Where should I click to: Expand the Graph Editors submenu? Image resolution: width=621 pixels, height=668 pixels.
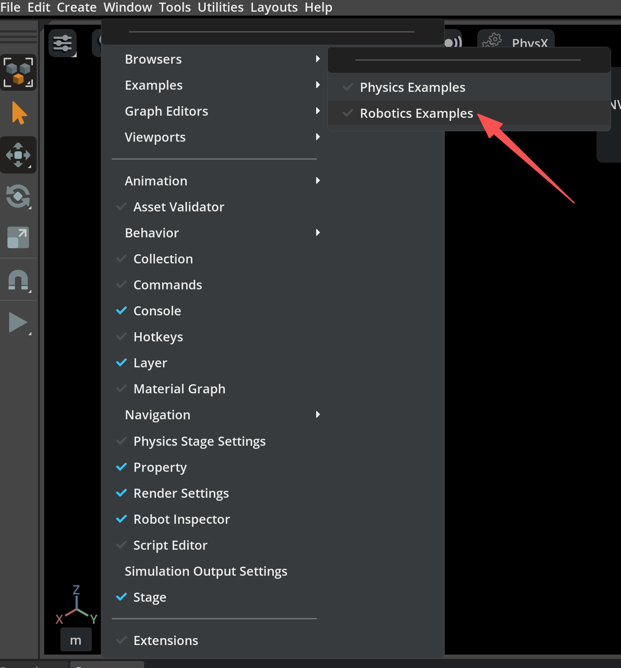(x=214, y=111)
